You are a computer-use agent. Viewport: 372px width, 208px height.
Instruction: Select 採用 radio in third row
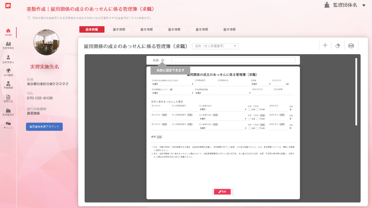[250, 128]
